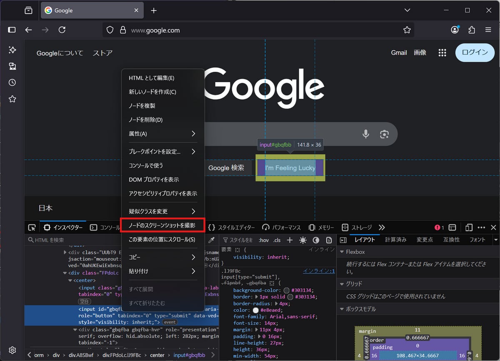Collapse the center element node
The width and height of the screenshot is (500, 361).
tap(70, 281)
